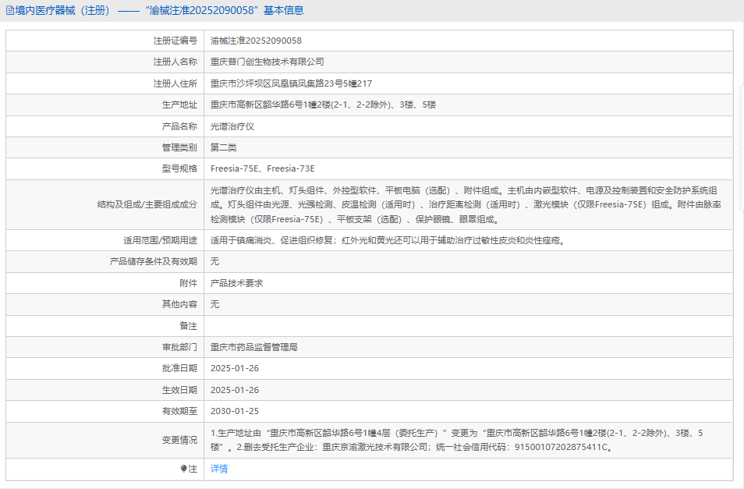
Task: Click registrant address 重庆市沙坪坝区凤凰镇凤集路23号5幢217
Action: click(x=292, y=83)
